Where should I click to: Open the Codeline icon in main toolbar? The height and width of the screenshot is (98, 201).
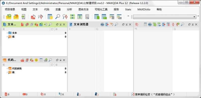tap(119, 17)
